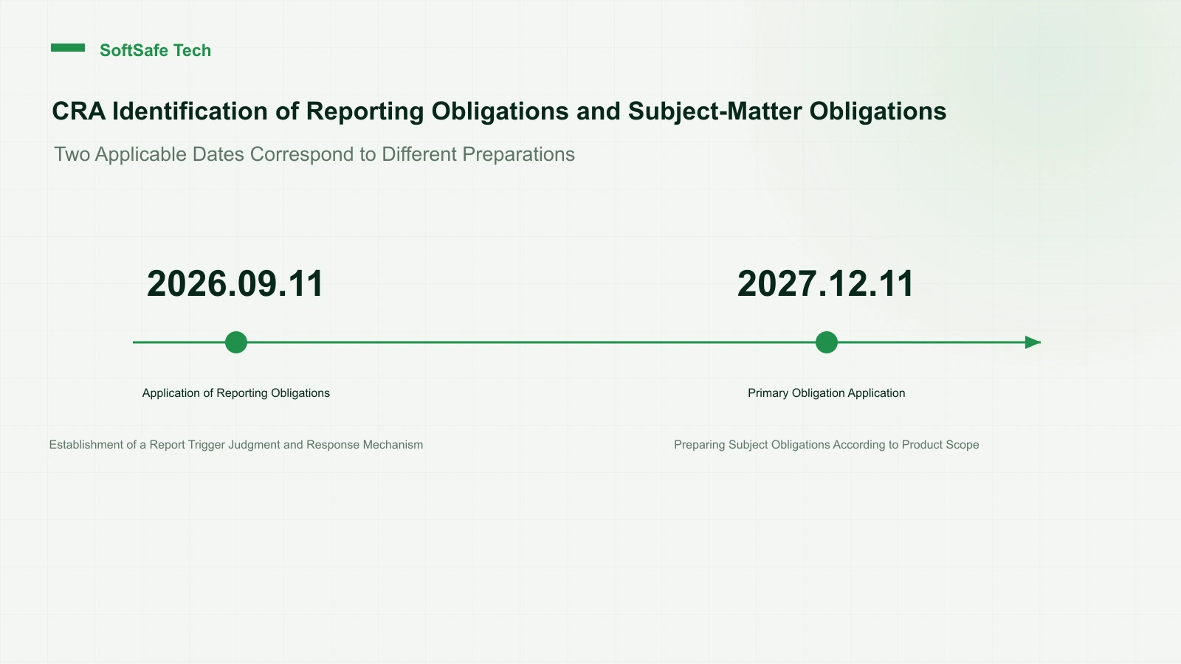Screen dimensions: 1181x664
Task: Click the 2026.09.11 date heading
Action: coord(235,284)
